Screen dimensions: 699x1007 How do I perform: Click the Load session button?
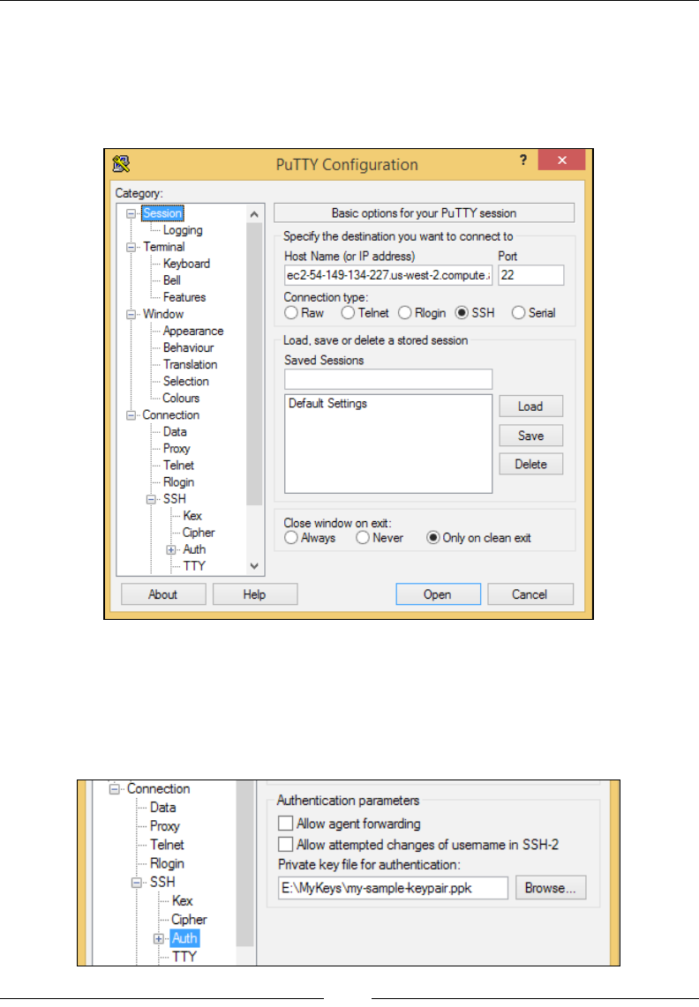(x=531, y=406)
